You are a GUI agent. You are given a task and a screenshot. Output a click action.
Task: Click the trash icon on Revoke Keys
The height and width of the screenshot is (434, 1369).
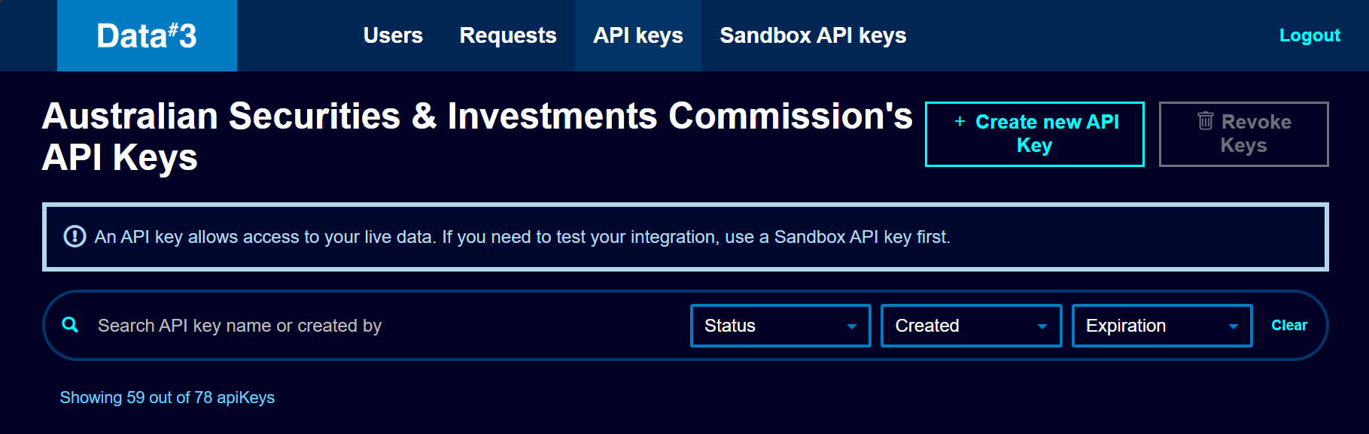tap(1205, 120)
